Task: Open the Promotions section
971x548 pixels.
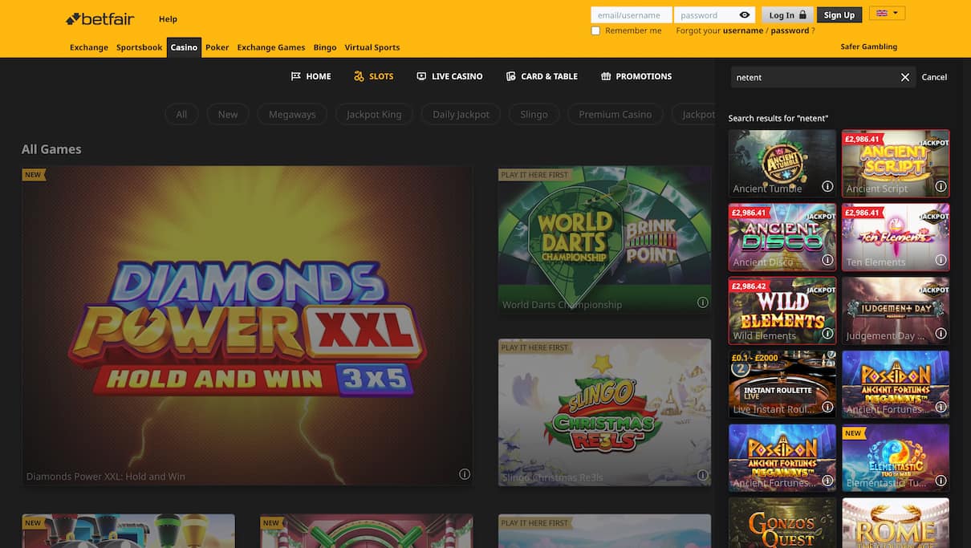Action: pos(635,76)
